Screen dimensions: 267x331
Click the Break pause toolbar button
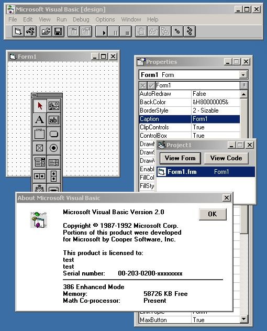114,31
